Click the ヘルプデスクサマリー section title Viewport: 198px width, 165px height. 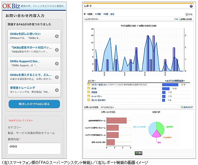[91, 19]
